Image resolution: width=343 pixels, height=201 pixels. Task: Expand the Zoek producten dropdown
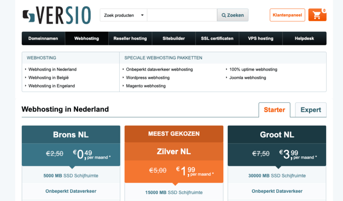[123, 15]
